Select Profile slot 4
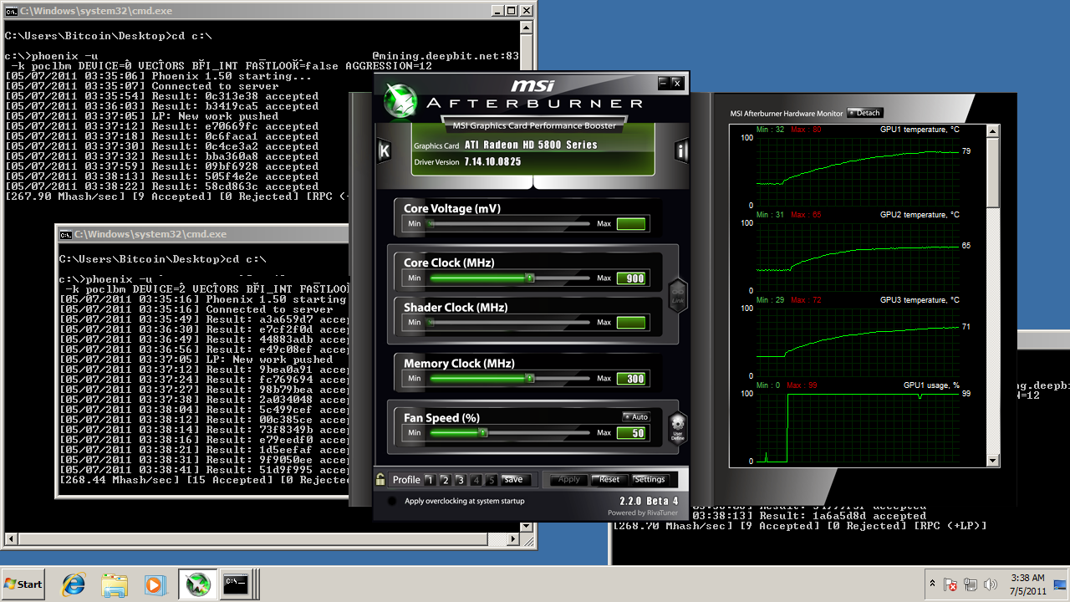The image size is (1070, 602). click(476, 480)
